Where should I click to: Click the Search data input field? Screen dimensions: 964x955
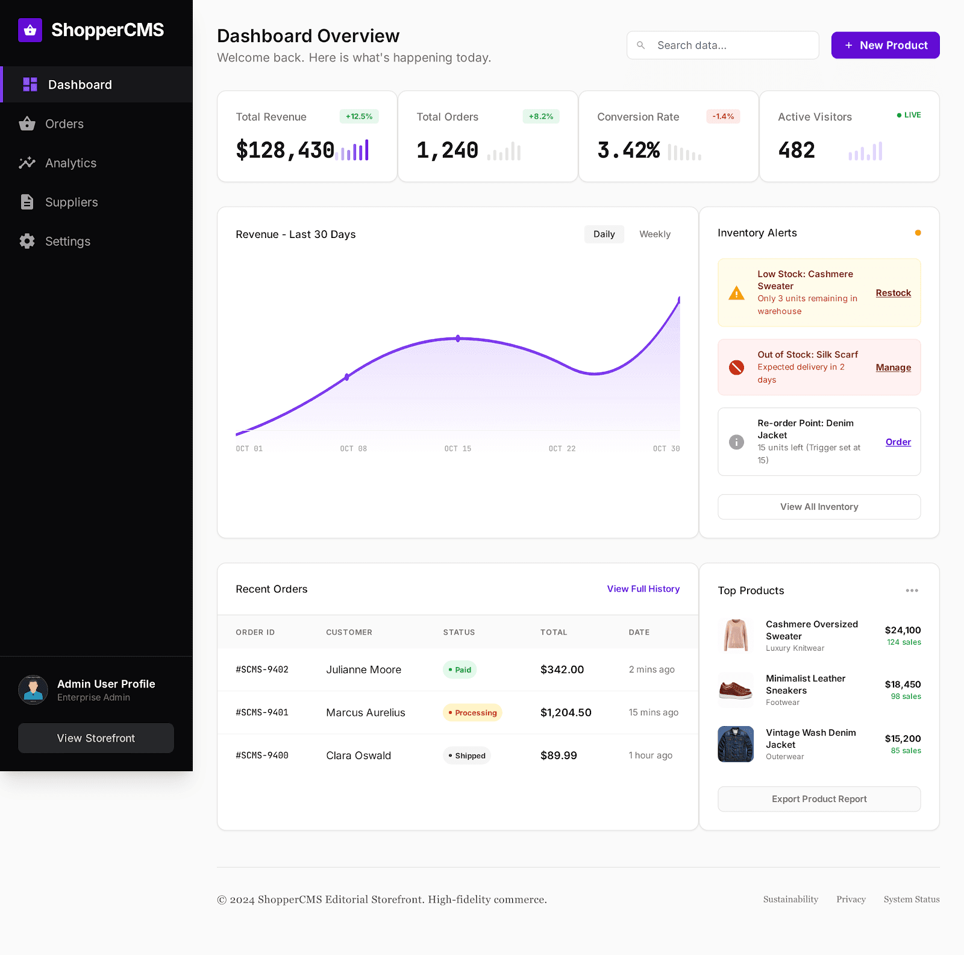coord(723,45)
